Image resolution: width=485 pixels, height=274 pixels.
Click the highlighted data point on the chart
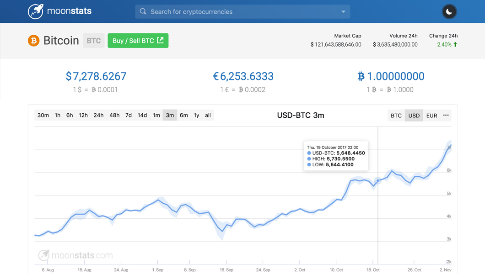377,180
